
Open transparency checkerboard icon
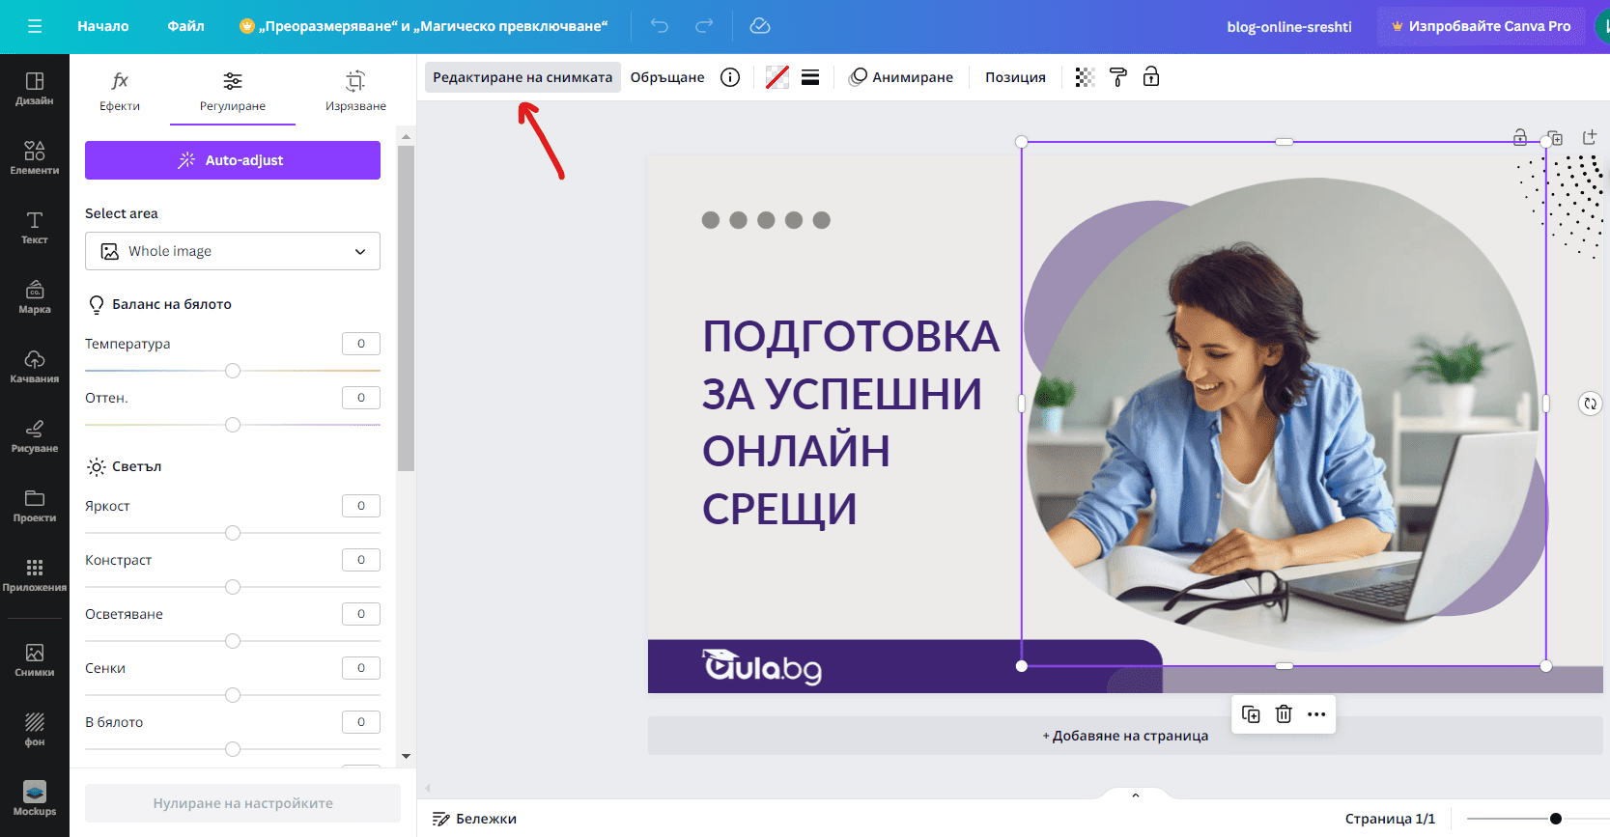(1085, 77)
